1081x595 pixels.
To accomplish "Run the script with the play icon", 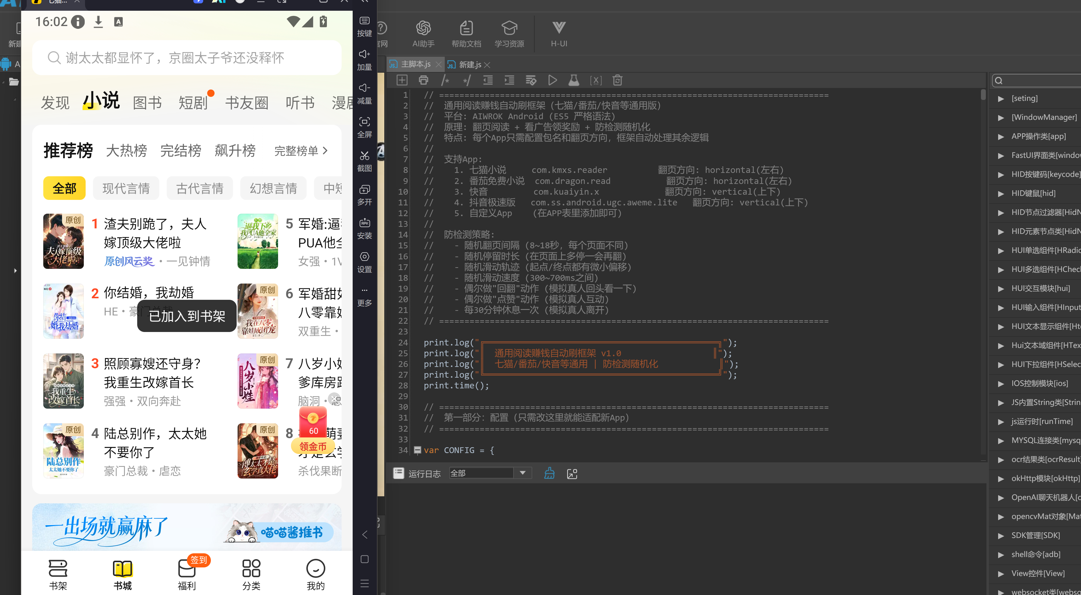I will (552, 80).
